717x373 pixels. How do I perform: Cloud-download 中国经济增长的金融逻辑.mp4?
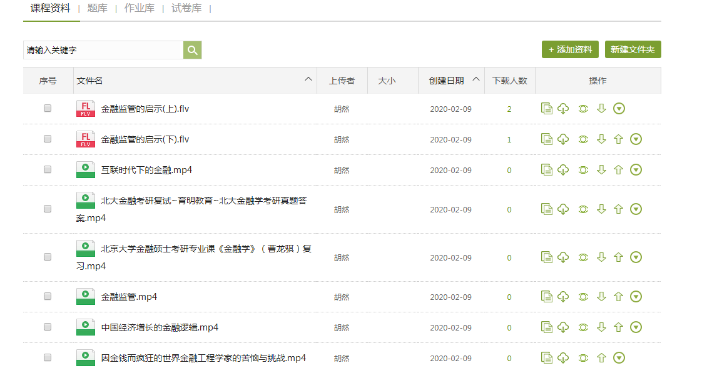coord(563,327)
